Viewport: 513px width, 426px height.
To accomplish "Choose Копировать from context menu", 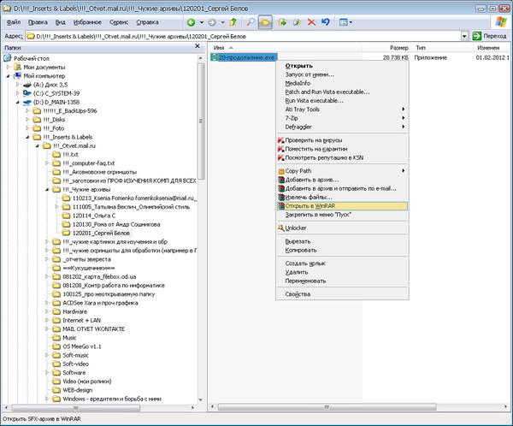I will pyautogui.click(x=342, y=250).
